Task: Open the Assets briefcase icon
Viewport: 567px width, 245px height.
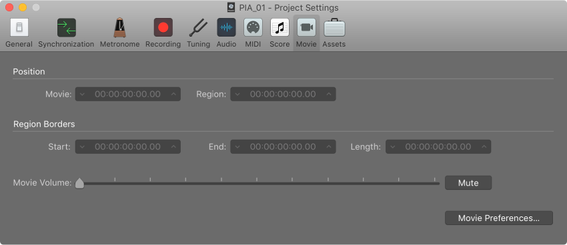Action: [334, 28]
